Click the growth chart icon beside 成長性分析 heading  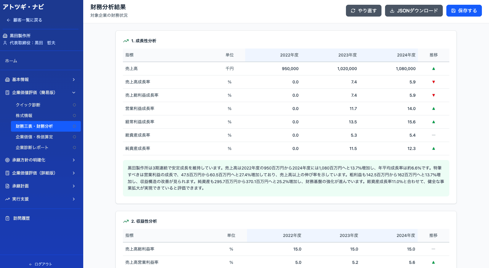pyautogui.click(x=125, y=41)
